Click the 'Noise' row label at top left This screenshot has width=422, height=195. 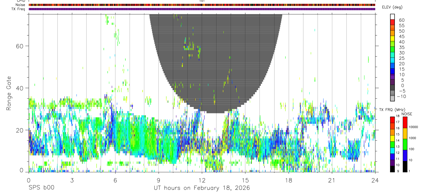20,5
